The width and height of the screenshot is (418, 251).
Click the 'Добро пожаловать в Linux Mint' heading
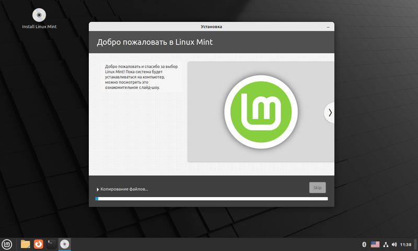click(155, 42)
